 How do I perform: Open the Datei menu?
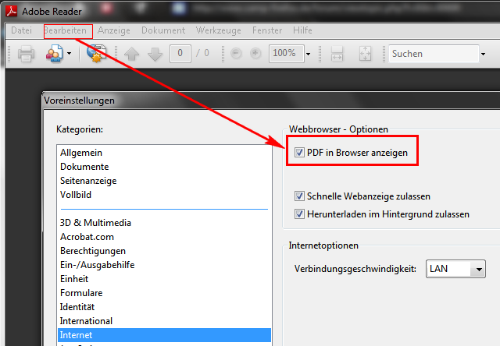coord(21,30)
